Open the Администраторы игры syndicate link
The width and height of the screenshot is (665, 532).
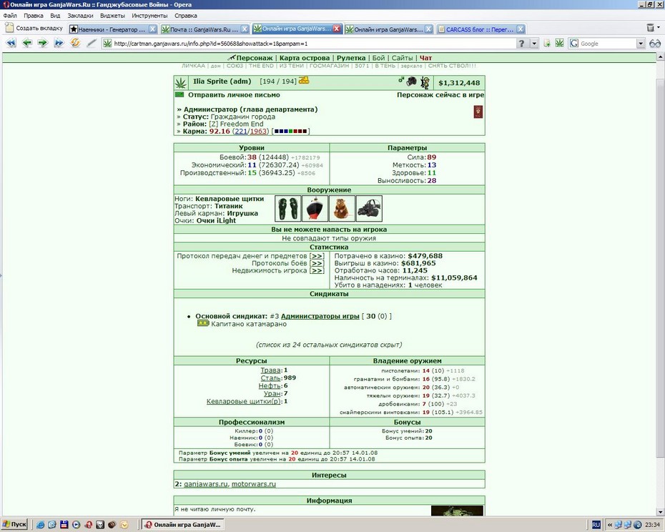(x=320, y=316)
